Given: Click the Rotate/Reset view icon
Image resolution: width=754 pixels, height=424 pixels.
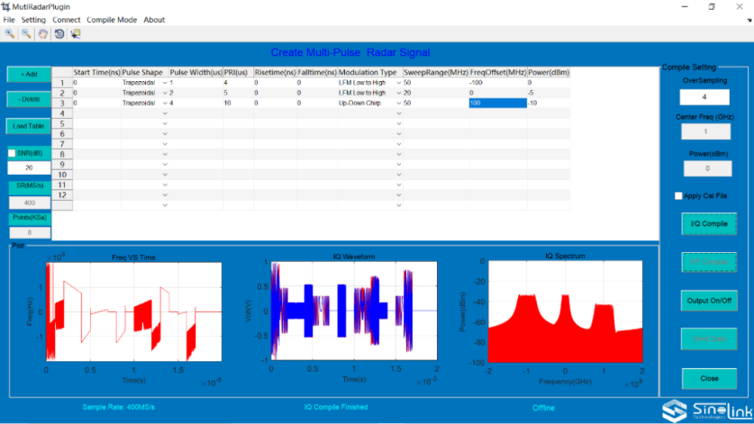Looking at the screenshot, I should [59, 33].
